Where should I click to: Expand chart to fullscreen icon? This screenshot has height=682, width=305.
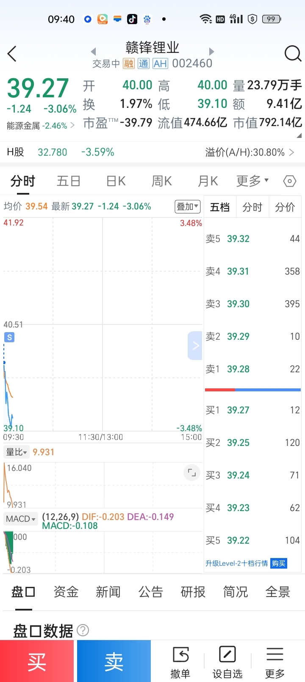[x=192, y=473]
